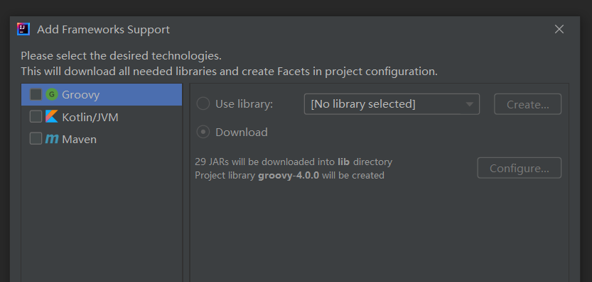Click the Create... button

[527, 104]
